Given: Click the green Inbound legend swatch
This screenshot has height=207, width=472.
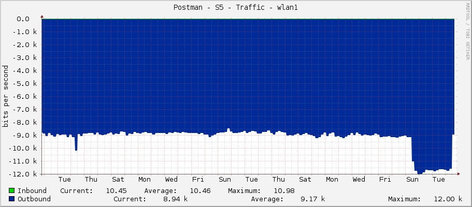Looking at the screenshot, I should point(12,191).
